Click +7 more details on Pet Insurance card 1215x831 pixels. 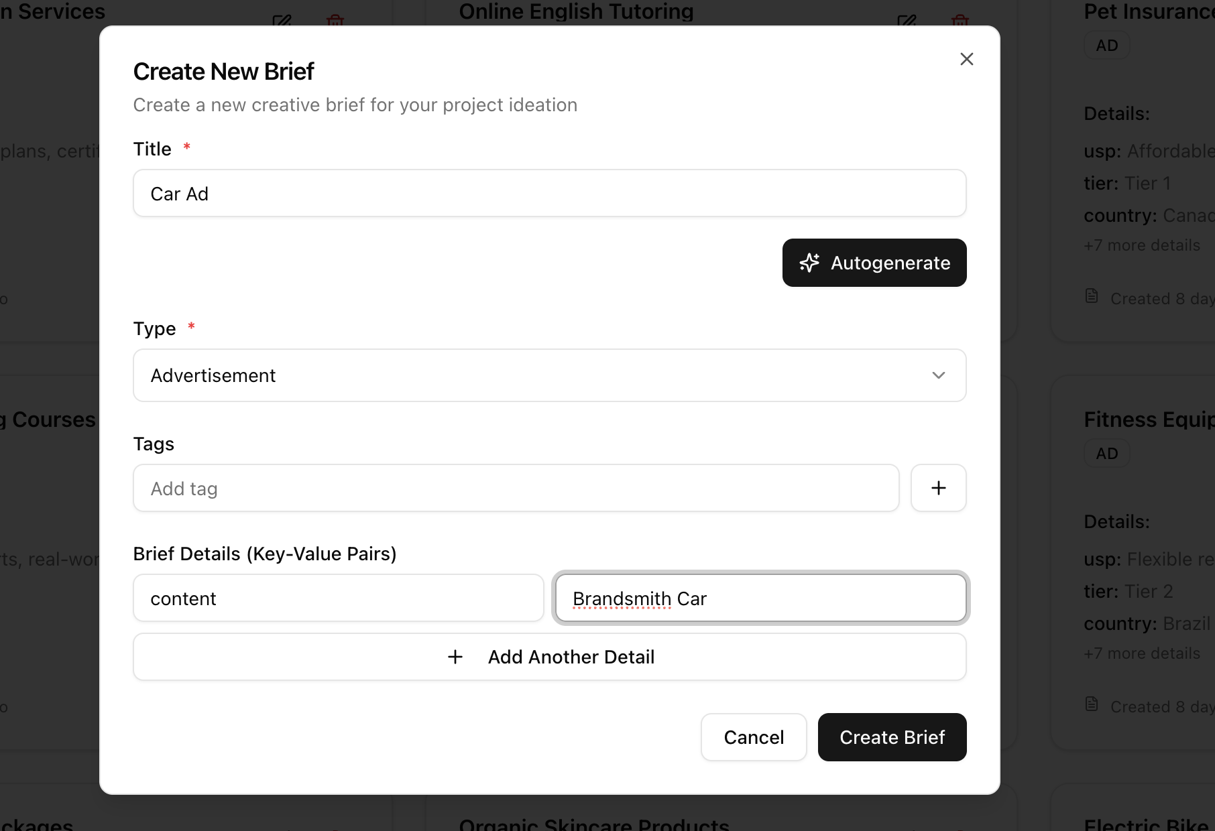tap(1142, 245)
